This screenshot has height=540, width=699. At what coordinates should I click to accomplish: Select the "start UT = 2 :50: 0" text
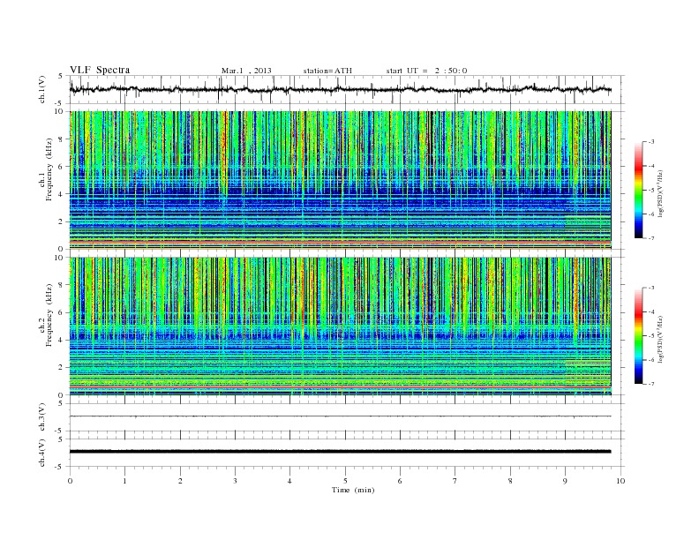tap(426, 71)
